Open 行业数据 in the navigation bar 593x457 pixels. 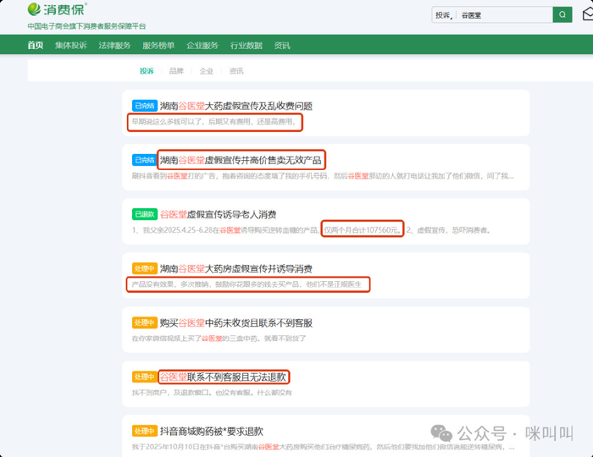pyautogui.click(x=247, y=46)
